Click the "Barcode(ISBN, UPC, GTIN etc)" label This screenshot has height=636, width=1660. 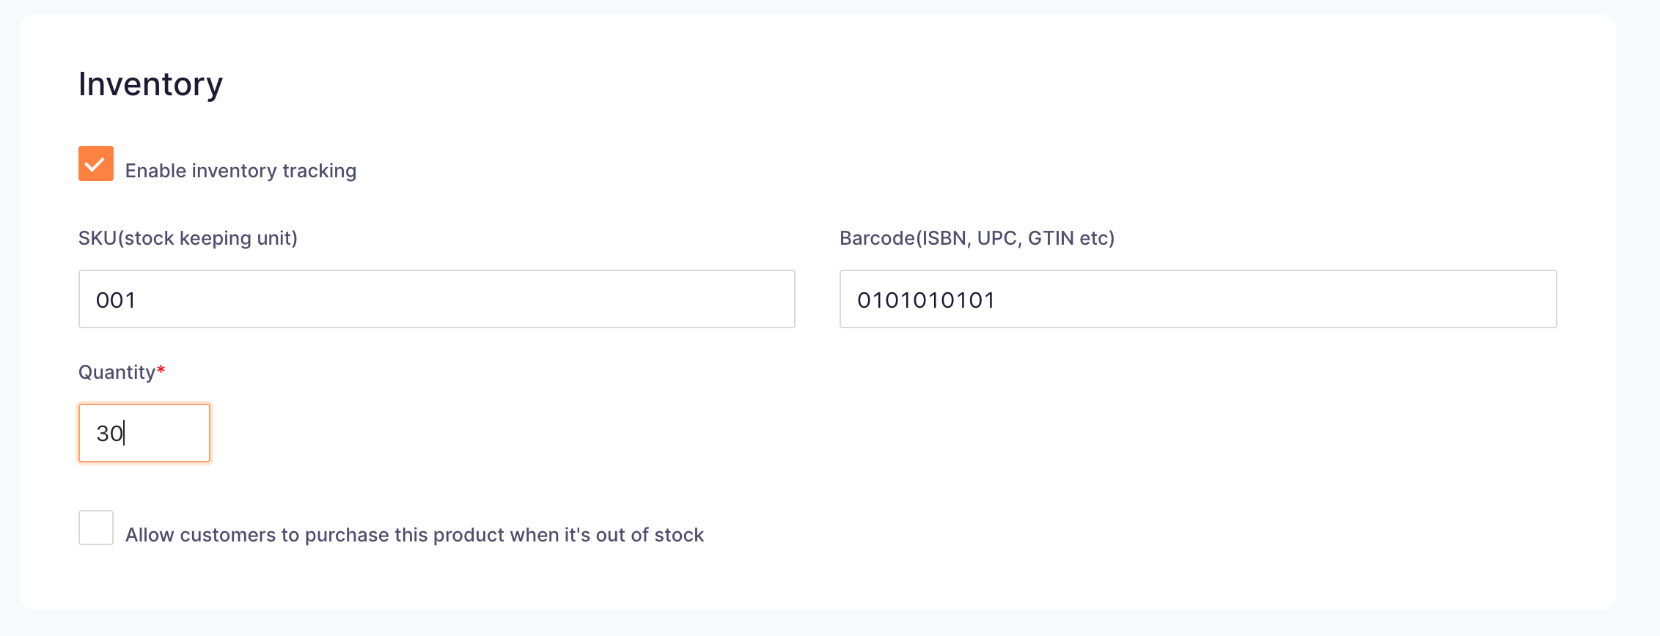977,238
